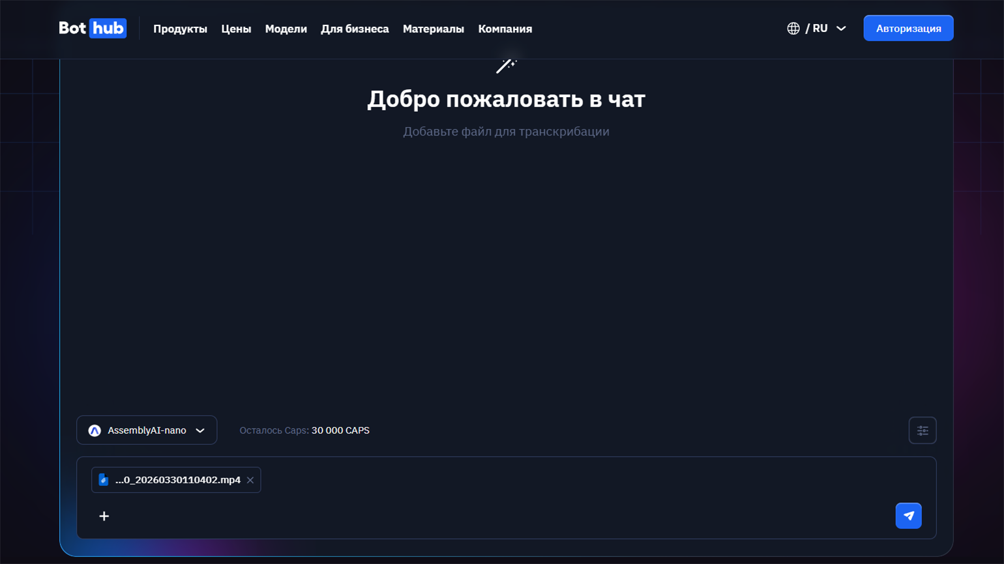Remove the attached mp4 file
The image size is (1004, 564).
click(250, 480)
